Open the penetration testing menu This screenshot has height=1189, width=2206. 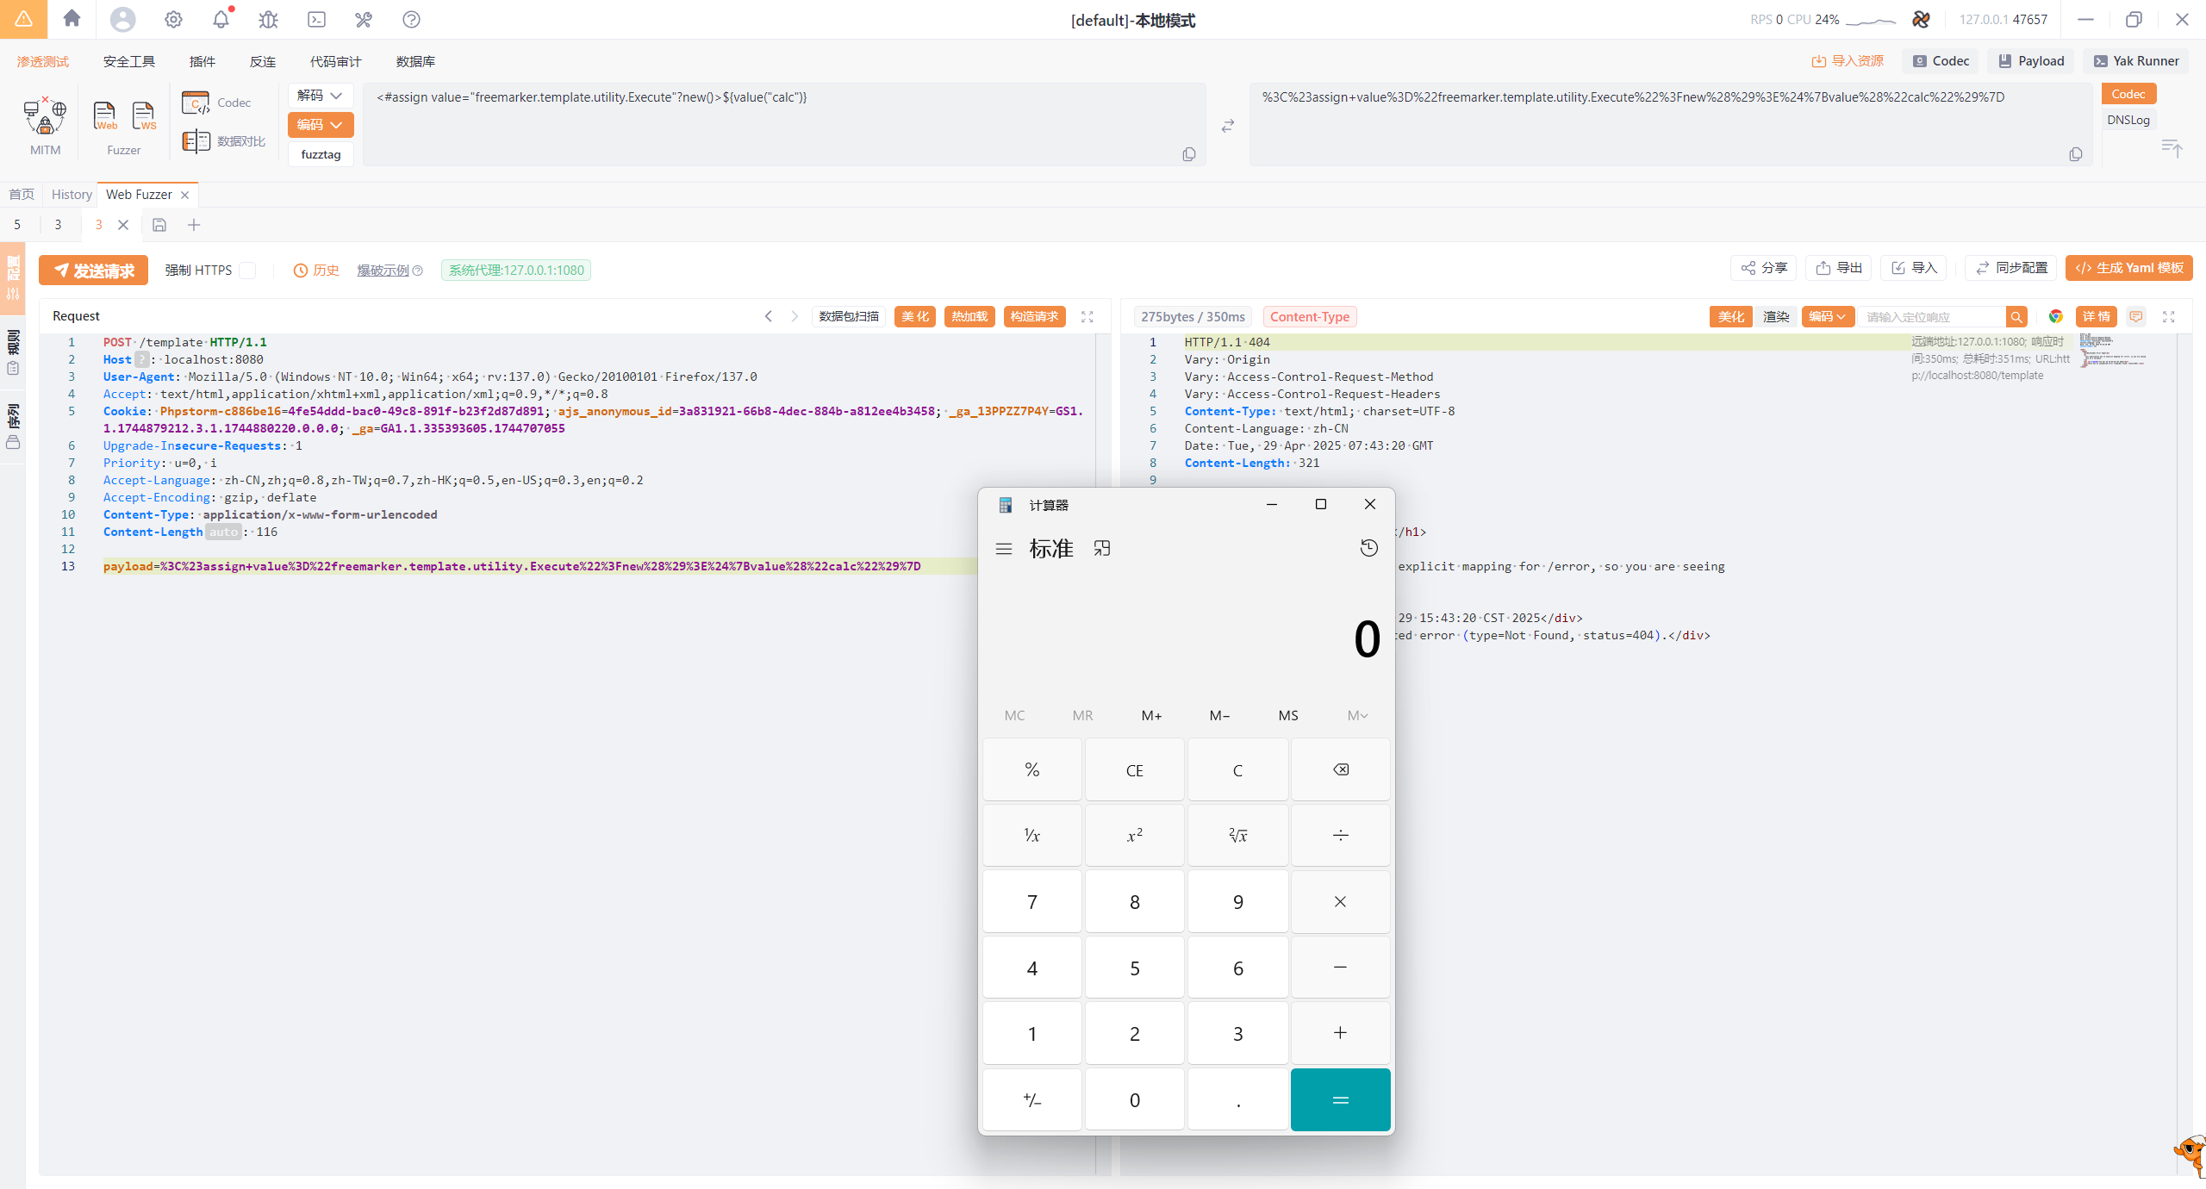[x=43, y=61]
